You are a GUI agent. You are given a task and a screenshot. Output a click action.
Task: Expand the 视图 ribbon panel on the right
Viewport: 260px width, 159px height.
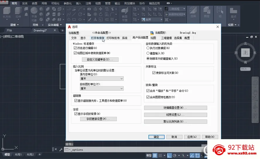232,25
